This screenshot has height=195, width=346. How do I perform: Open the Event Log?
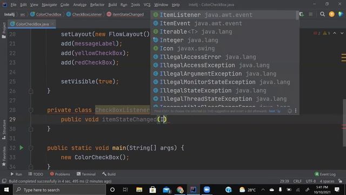[325, 174]
